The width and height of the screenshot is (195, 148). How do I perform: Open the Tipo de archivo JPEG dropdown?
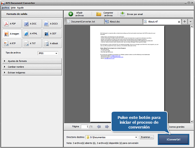pyautogui.click(x=48, y=53)
